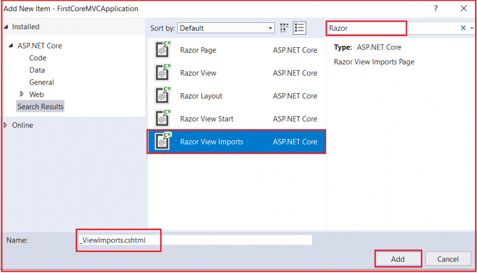Click the Name field with _ViewImports.cshtml
Image resolution: width=477 pixels, height=273 pixels.
click(194, 240)
